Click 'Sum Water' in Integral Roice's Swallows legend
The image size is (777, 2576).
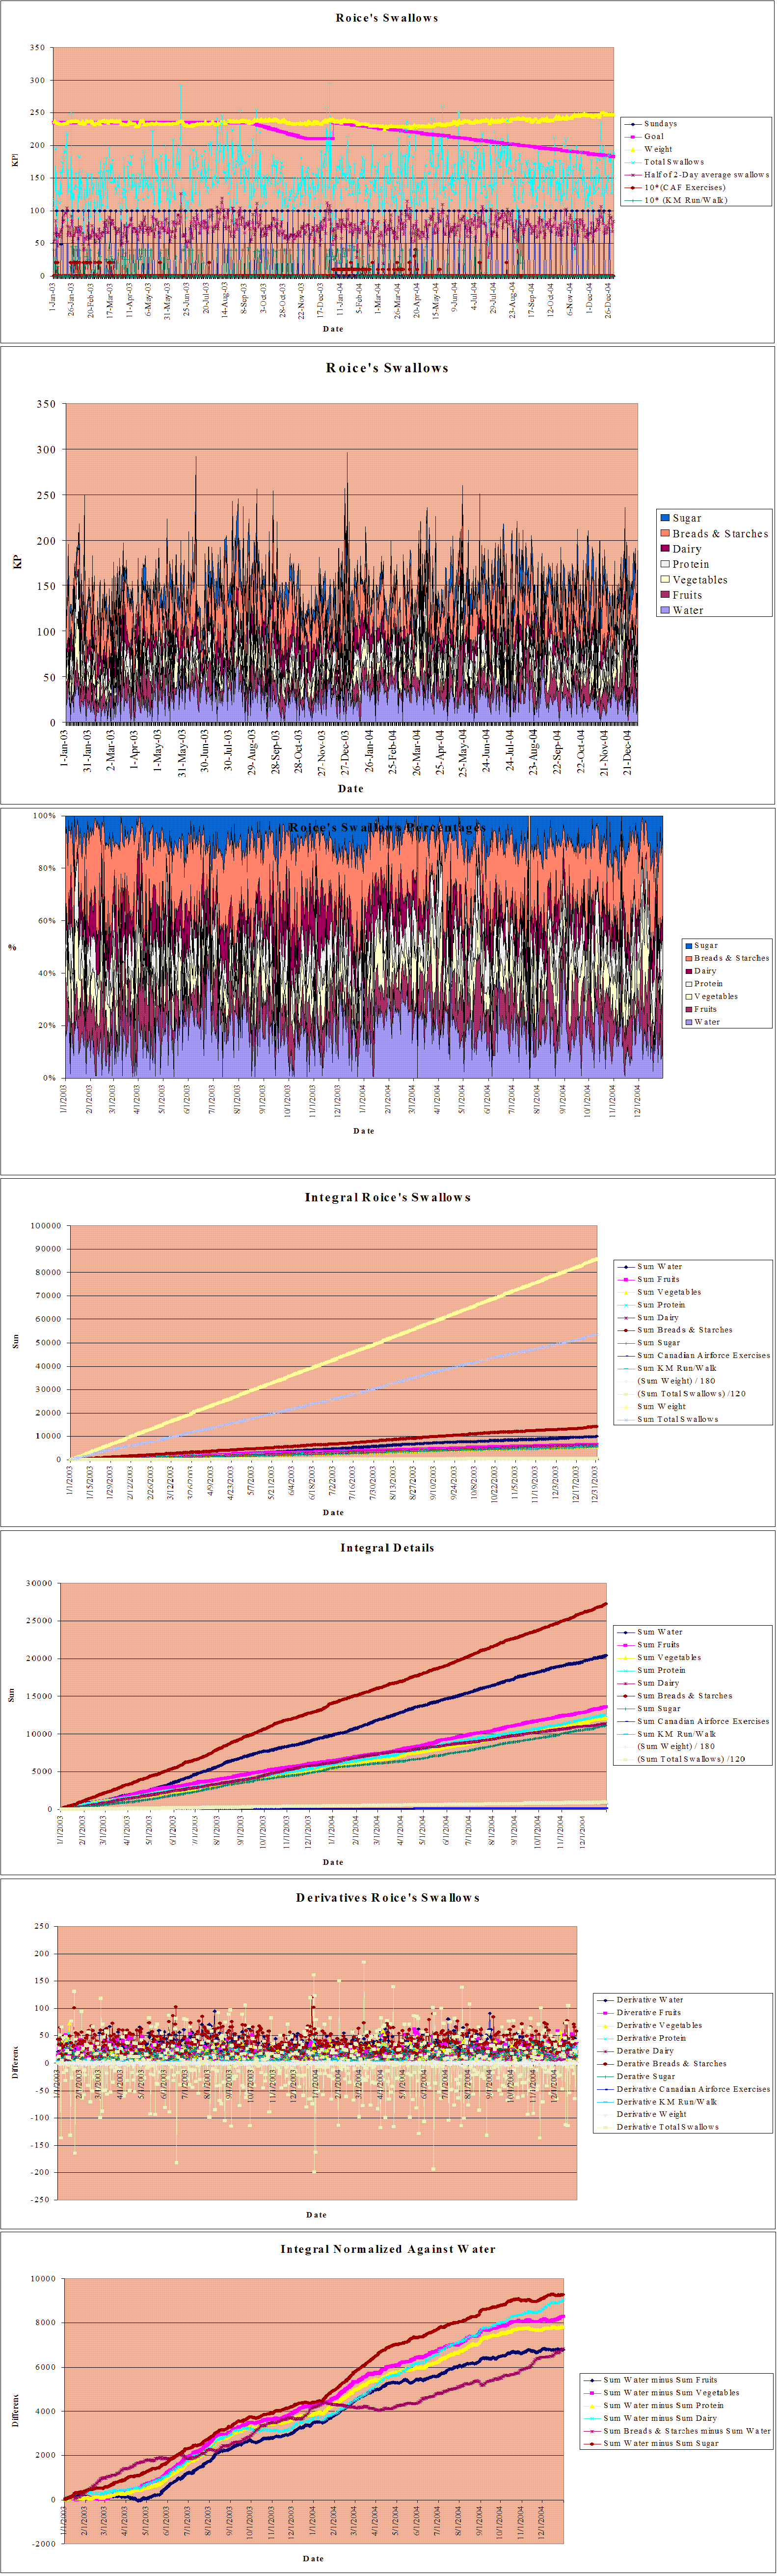point(659,1267)
